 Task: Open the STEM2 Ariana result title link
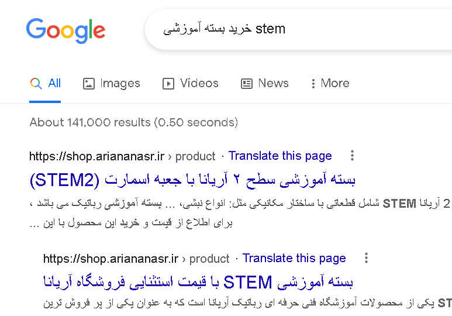coord(192,179)
